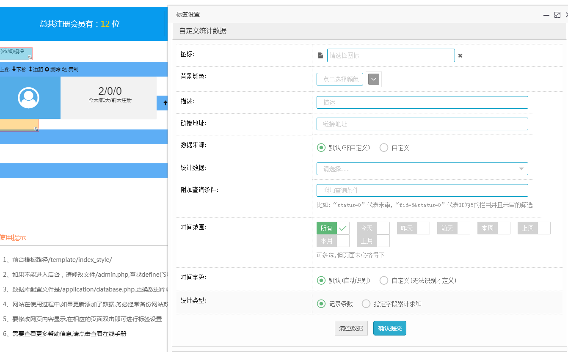The height and width of the screenshot is (352, 568).
Task: Click the 附加查询条件 input field
Action: pyautogui.click(x=422, y=190)
